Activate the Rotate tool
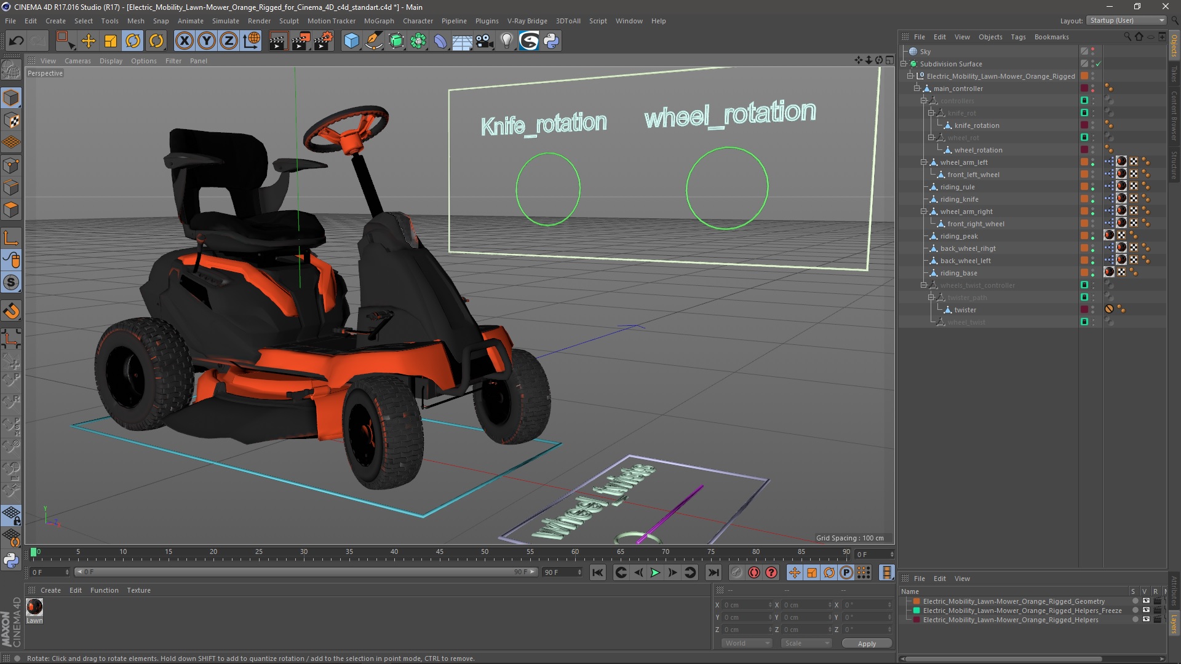This screenshot has width=1181, height=664. click(133, 41)
